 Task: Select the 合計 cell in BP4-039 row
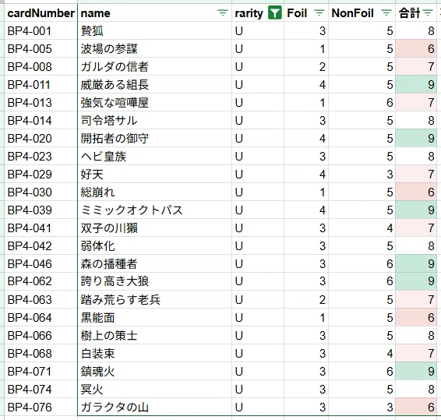tap(416, 210)
